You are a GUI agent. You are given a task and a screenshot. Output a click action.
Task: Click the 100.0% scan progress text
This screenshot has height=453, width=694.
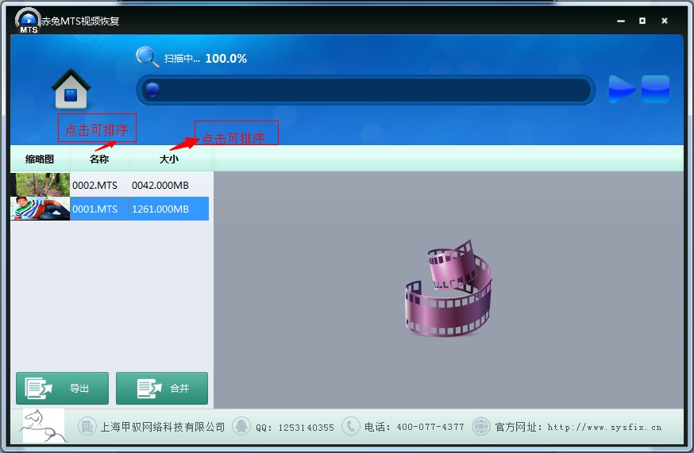[x=226, y=59]
